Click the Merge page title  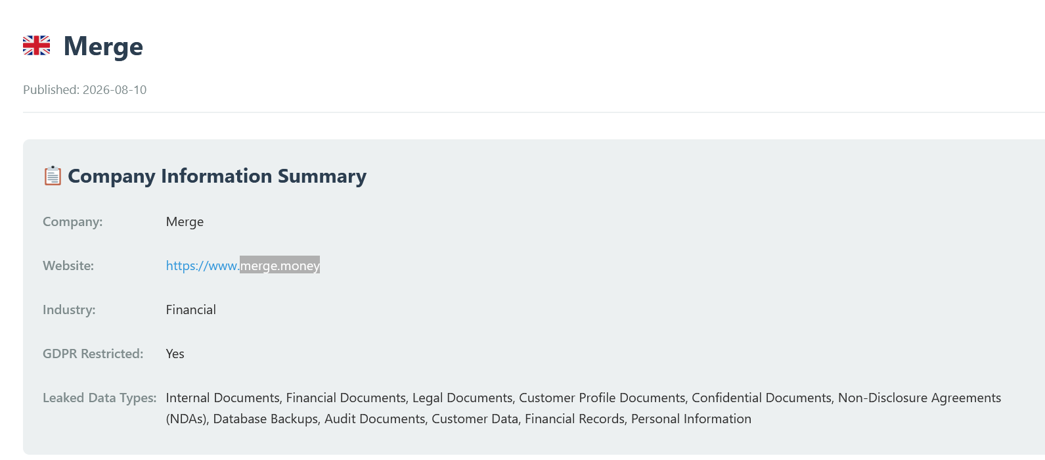103,46
